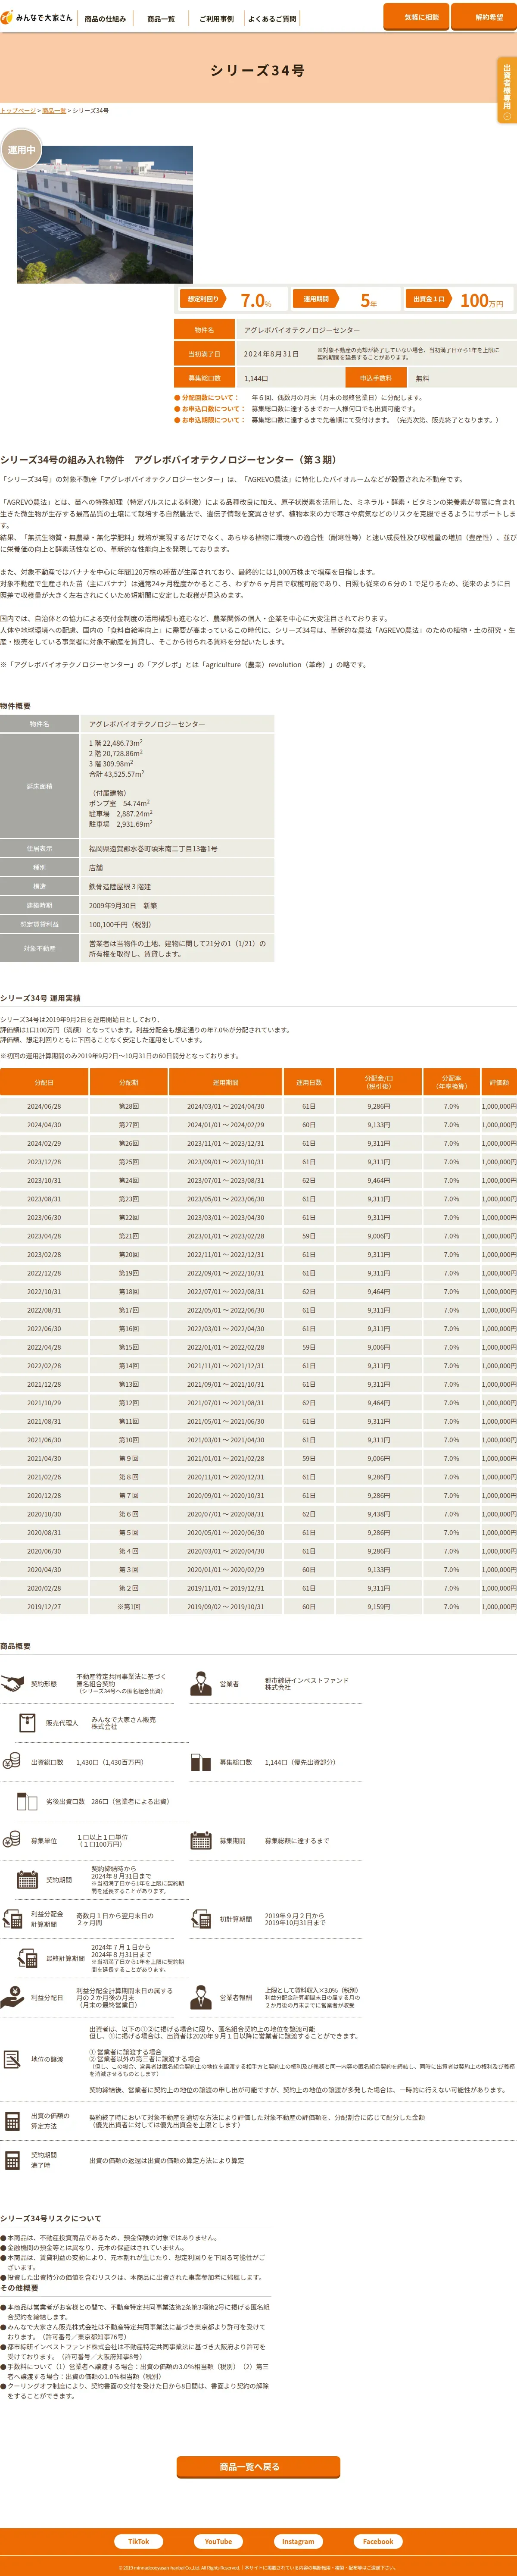Open the ご利用事例 menu item

(x=216, y=18)
